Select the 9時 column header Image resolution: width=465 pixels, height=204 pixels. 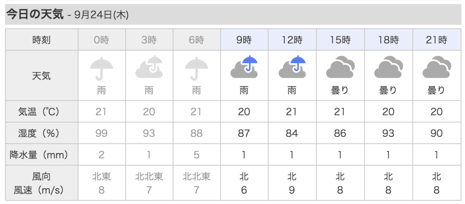(244, 40)
